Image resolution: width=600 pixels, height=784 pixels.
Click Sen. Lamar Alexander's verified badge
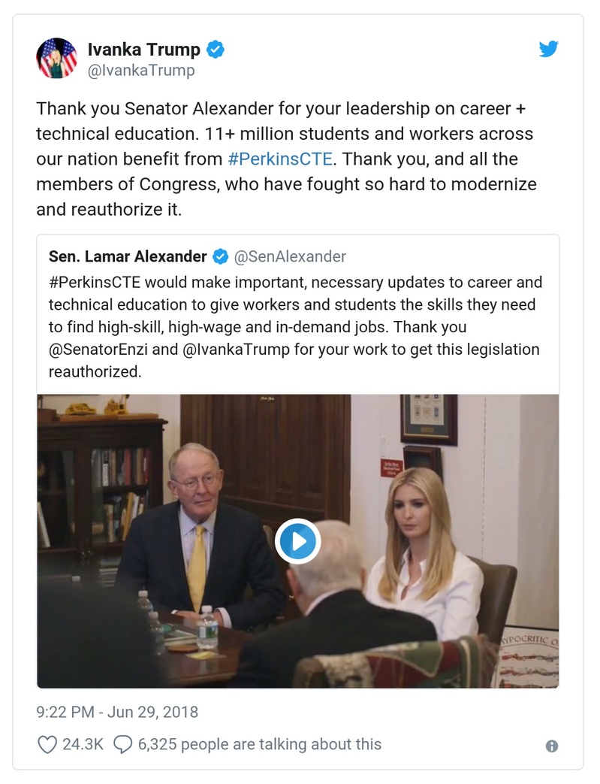pos(221,257)
